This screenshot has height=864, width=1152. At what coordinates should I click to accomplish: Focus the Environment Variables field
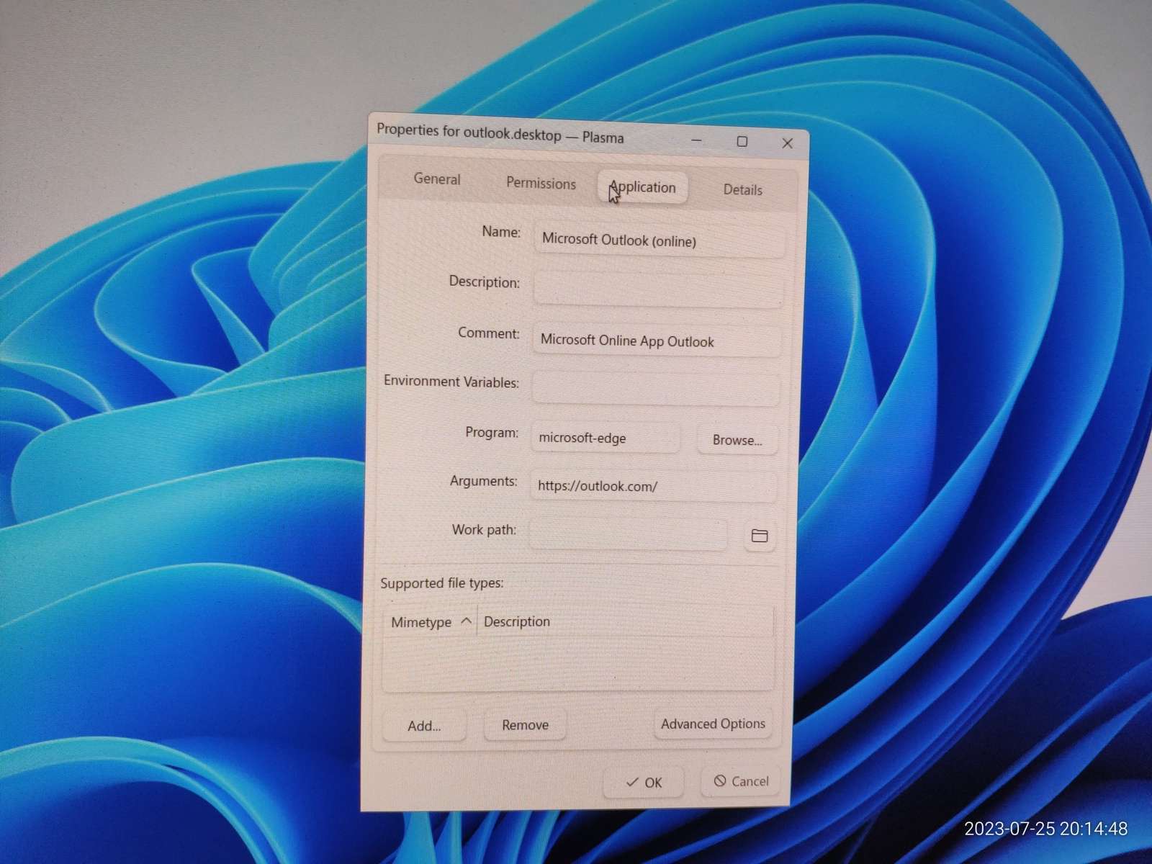click(x=656, y=388)
